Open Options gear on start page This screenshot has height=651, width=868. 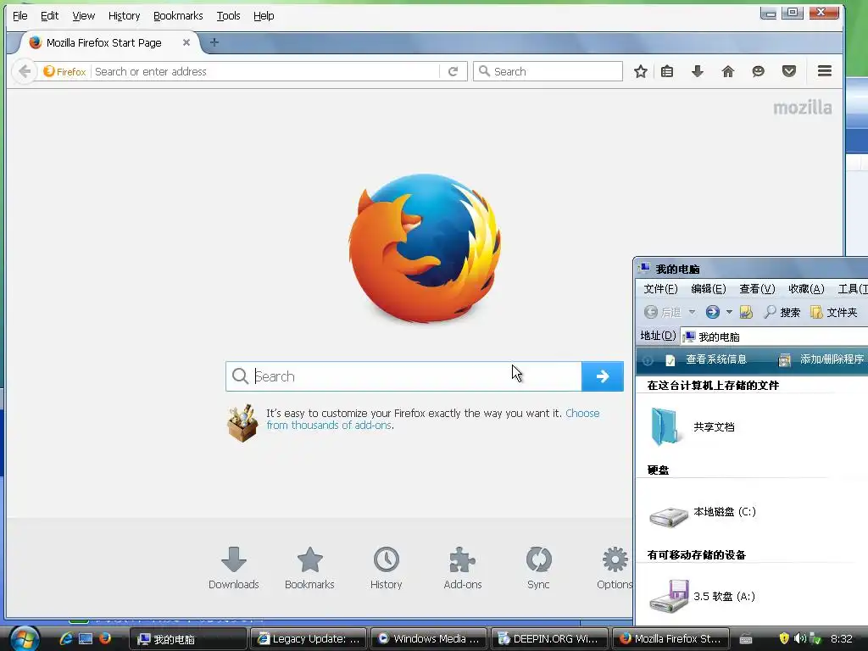tap(615, 568)
